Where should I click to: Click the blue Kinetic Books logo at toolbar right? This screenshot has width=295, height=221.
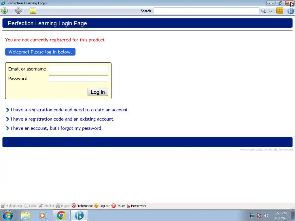[290, 11]
